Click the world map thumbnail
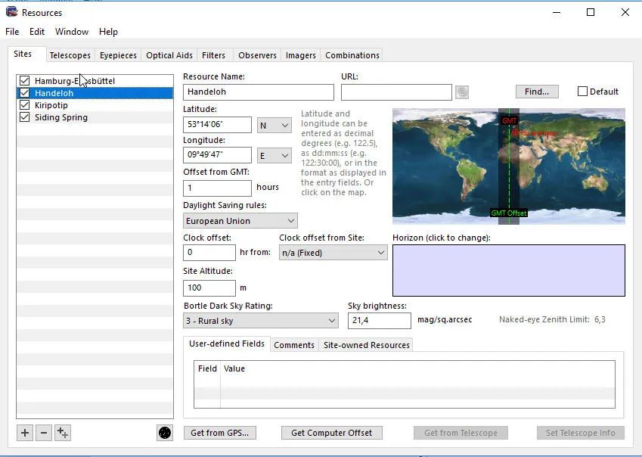Image resolution: width=642 pixels, height=457 pixels. (x=508, y=166)
